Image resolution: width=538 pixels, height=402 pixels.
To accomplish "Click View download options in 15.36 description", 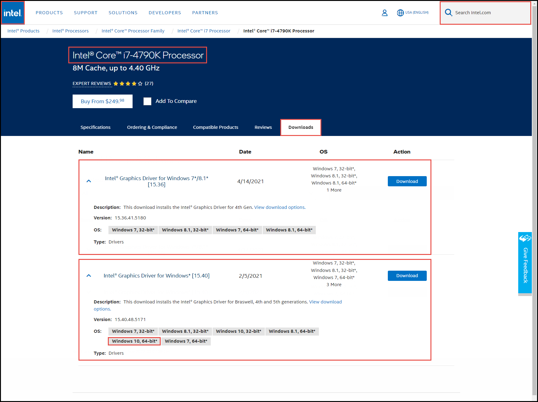I will [x=279, y=207].
